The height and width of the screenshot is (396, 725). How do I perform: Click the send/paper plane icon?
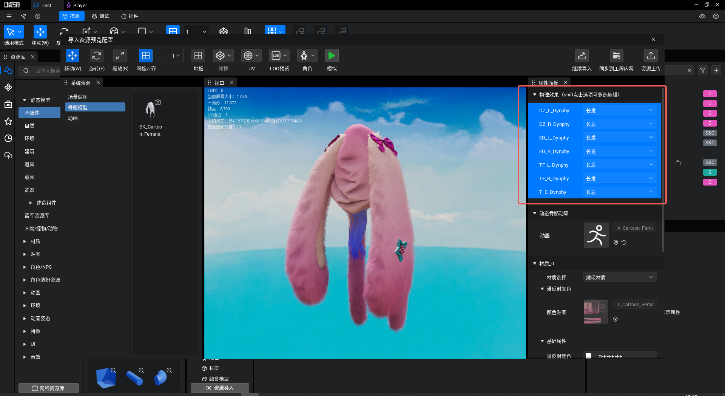tap(23, 16)
